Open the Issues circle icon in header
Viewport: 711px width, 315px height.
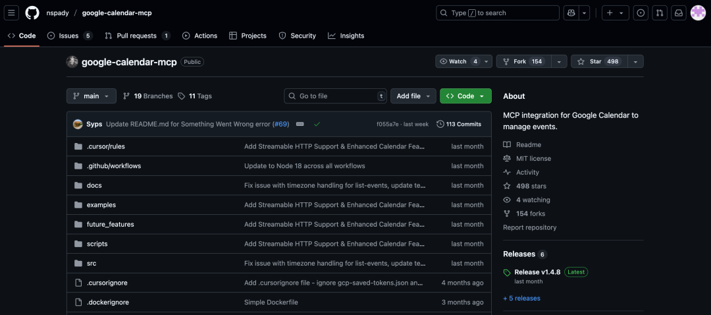[641, 13]
